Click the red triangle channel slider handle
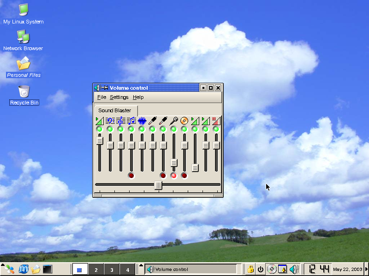The width and height of the screenshot is (369, 276). point(216,145)
